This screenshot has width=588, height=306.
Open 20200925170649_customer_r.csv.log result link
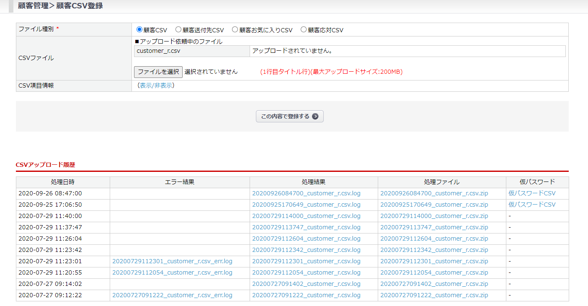pyautogui.click(x=306, y=205)
